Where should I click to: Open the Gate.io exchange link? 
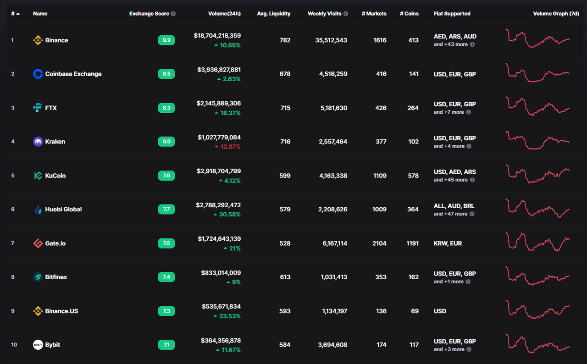[55, 243]
